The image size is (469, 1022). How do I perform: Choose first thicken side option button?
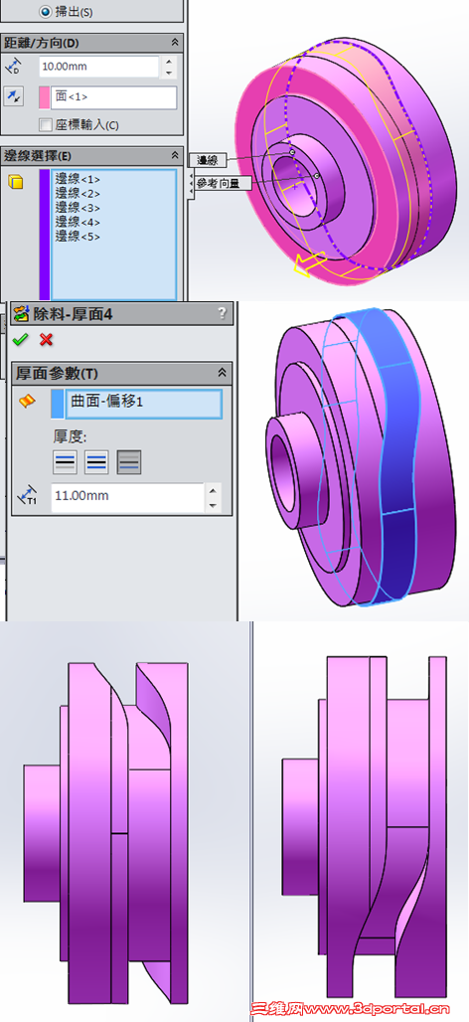(x=66, y=462)
